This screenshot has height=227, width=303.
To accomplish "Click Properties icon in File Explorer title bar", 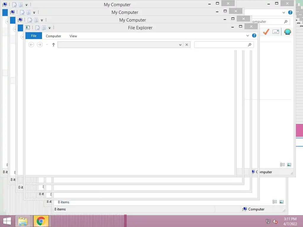I will coord(38,27).
